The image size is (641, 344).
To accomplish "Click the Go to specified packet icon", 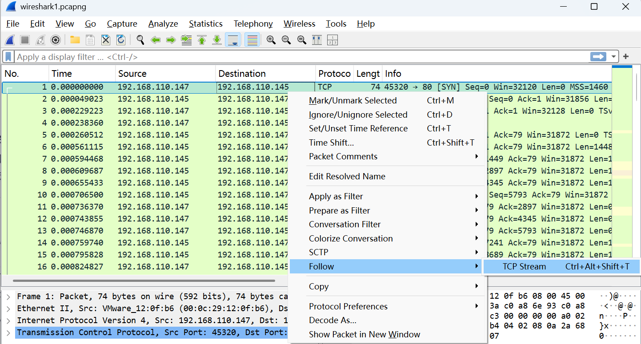I will [x=187, y=40].
